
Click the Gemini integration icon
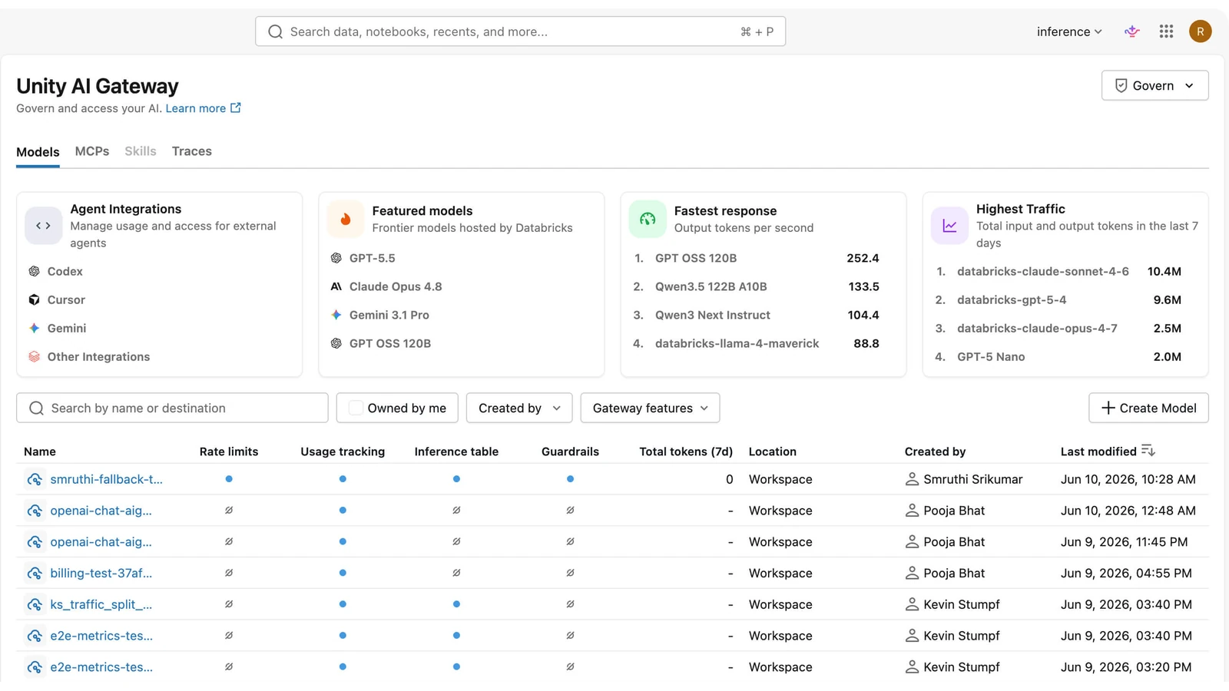34,329
